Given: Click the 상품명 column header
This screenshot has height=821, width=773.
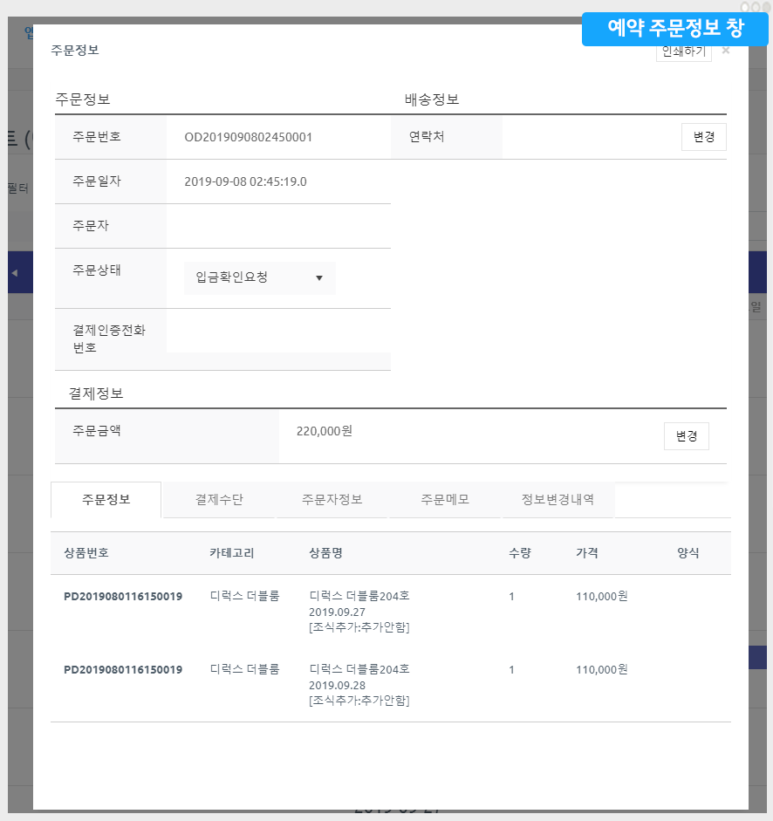Looking at the screenshot, I should pyautogui.click(x=325, y=553).
